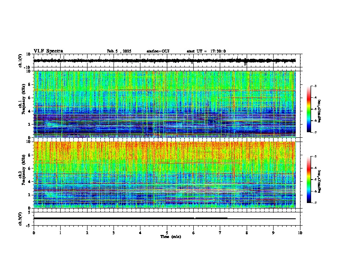Click time axis tick label "0"

tap(34, 233)
